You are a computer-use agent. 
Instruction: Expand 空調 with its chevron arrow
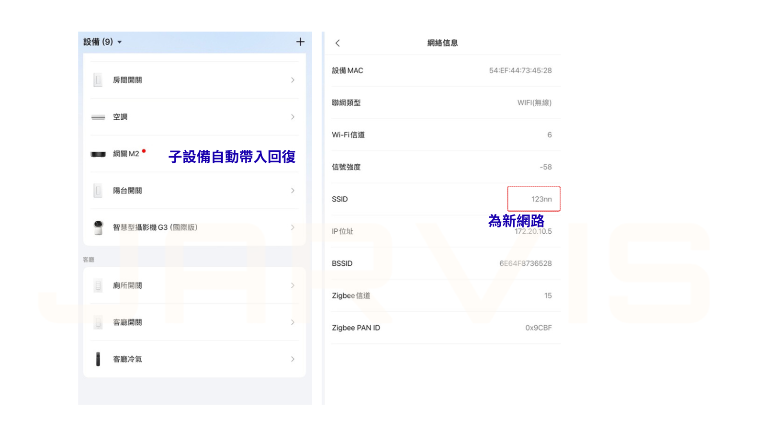(x=293, y=117)
